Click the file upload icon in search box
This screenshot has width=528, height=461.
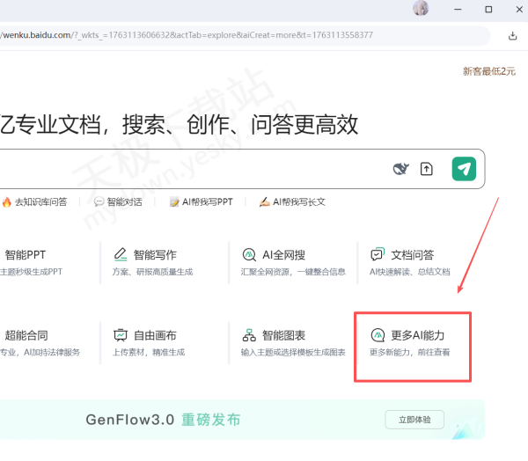point(427,169)
